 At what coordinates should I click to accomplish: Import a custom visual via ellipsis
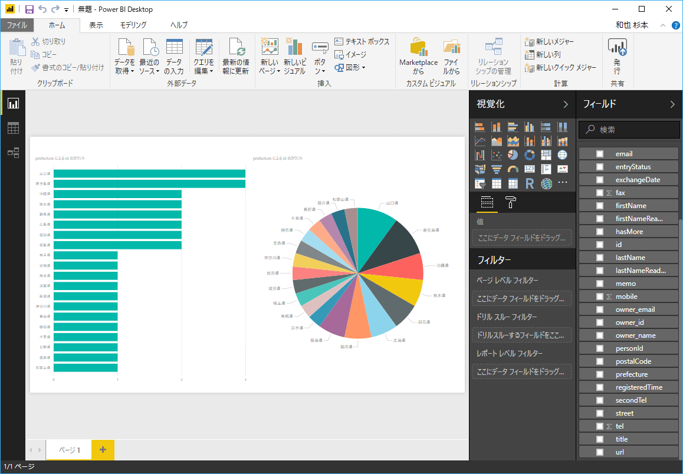tap(562, 182)
